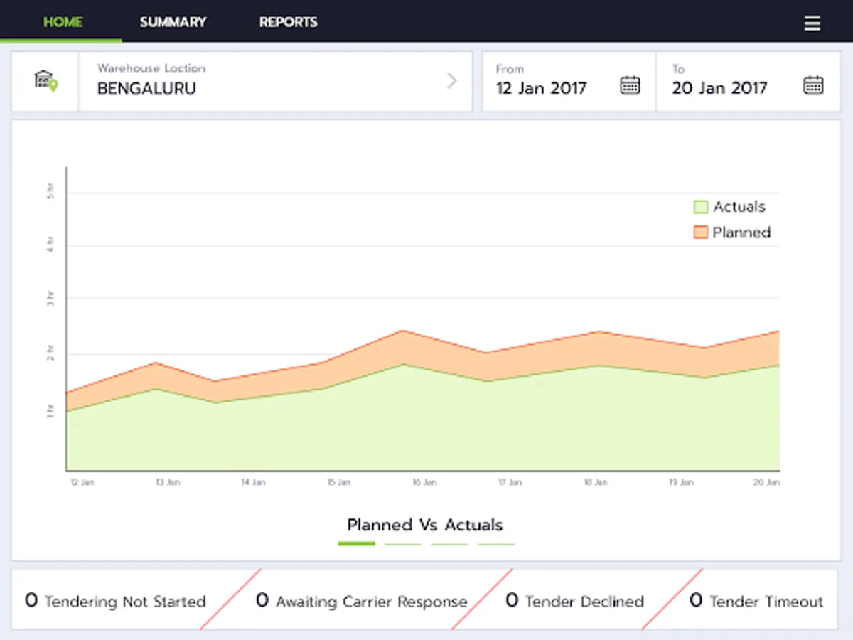Open the From date calendar icon
This screenshot has width=853, height=640.
630,85
